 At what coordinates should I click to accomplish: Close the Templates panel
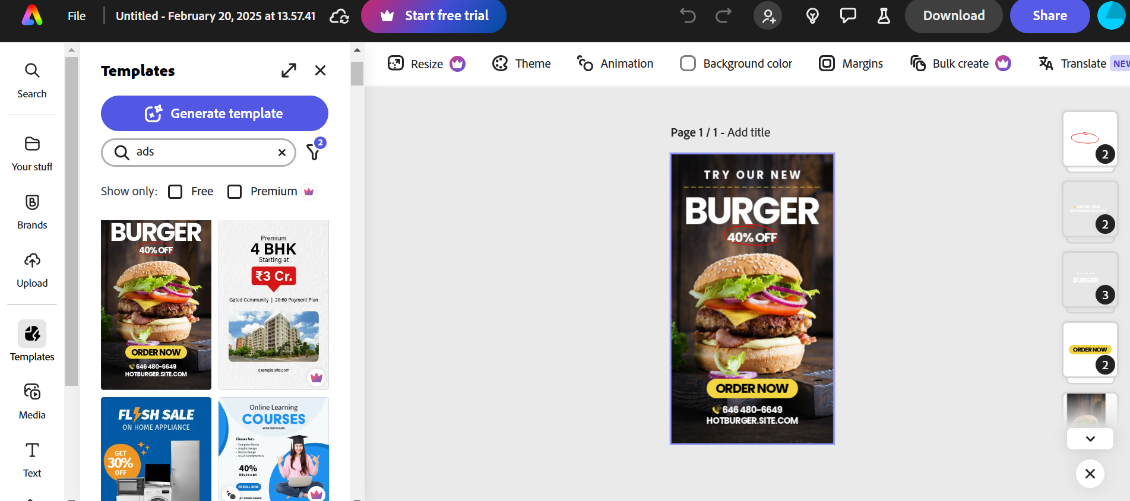pyautogui.click(x=320, y=71)
